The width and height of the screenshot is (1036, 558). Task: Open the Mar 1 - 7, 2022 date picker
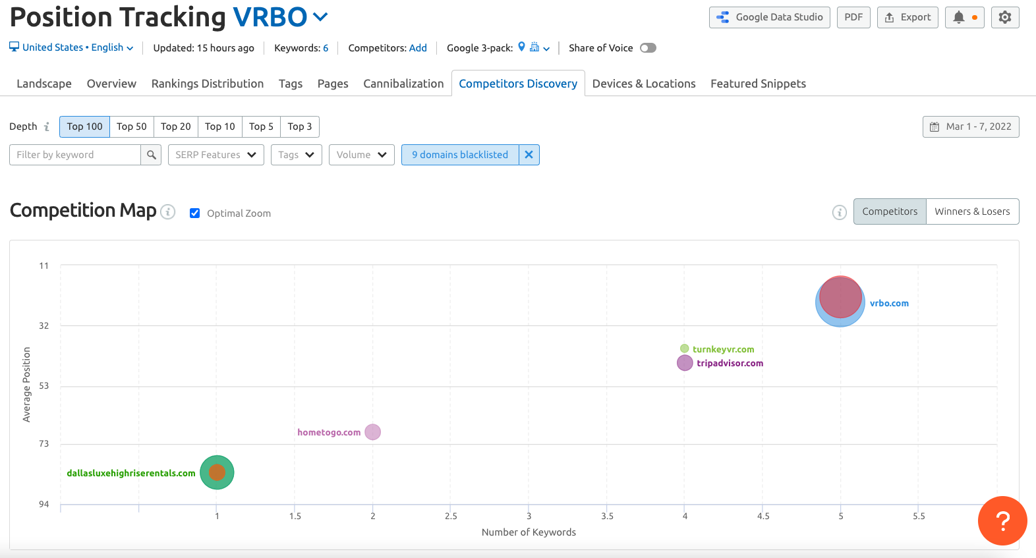(x=971, y=126)
